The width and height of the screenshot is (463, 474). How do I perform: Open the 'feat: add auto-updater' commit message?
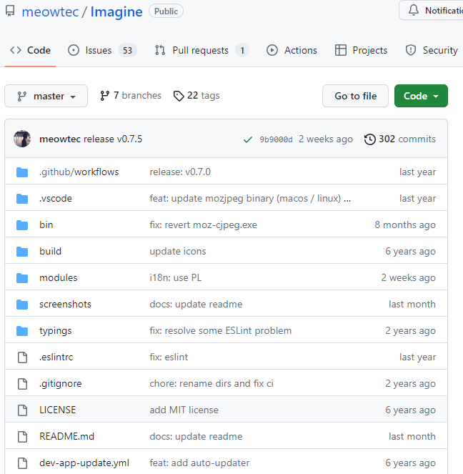(199, 463)
